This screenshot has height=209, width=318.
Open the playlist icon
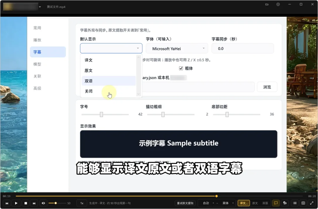click(295, 203)
